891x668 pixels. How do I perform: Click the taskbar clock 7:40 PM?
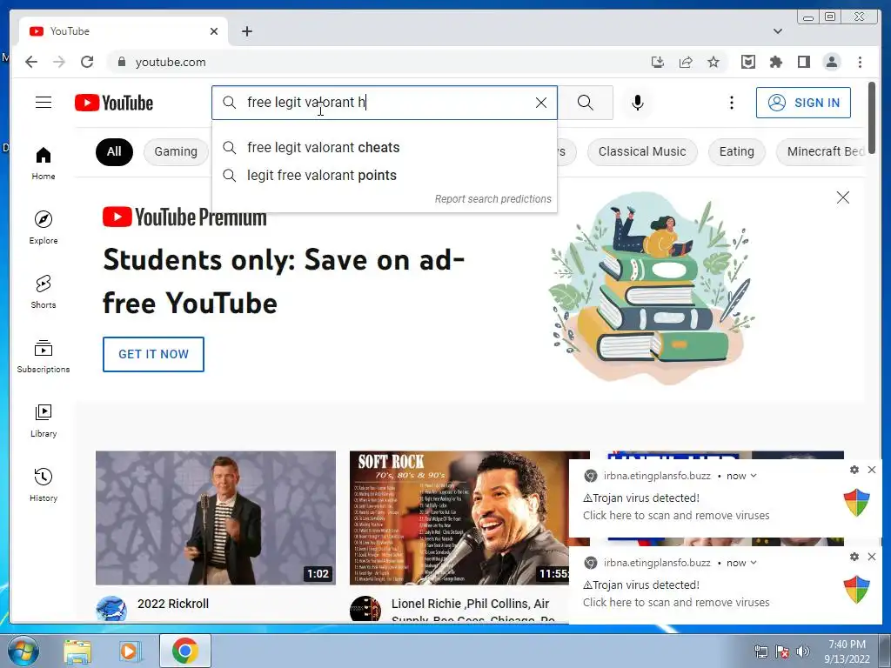click(x=847, y=645)
